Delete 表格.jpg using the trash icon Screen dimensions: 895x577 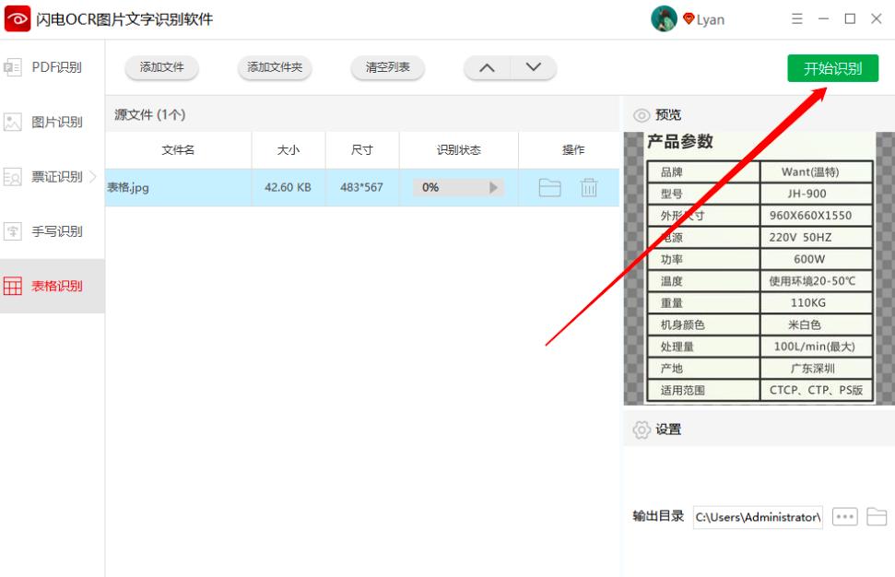point(589,188)
